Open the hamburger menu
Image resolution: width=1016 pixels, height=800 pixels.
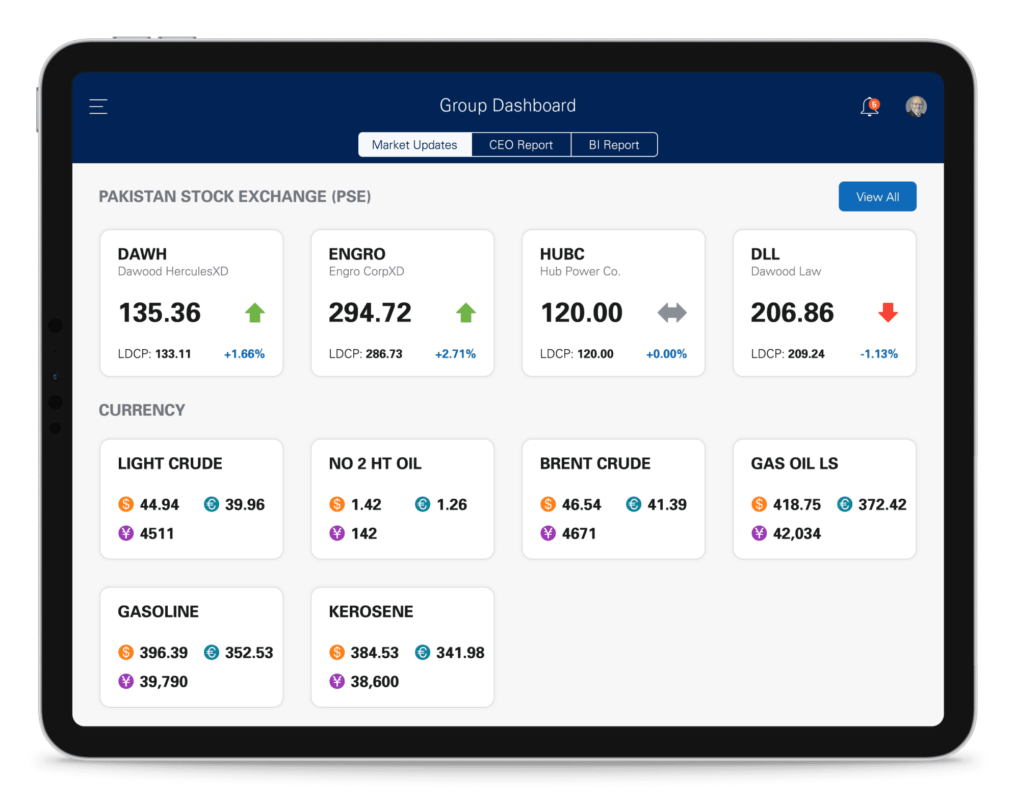click(x=98, y=106)
